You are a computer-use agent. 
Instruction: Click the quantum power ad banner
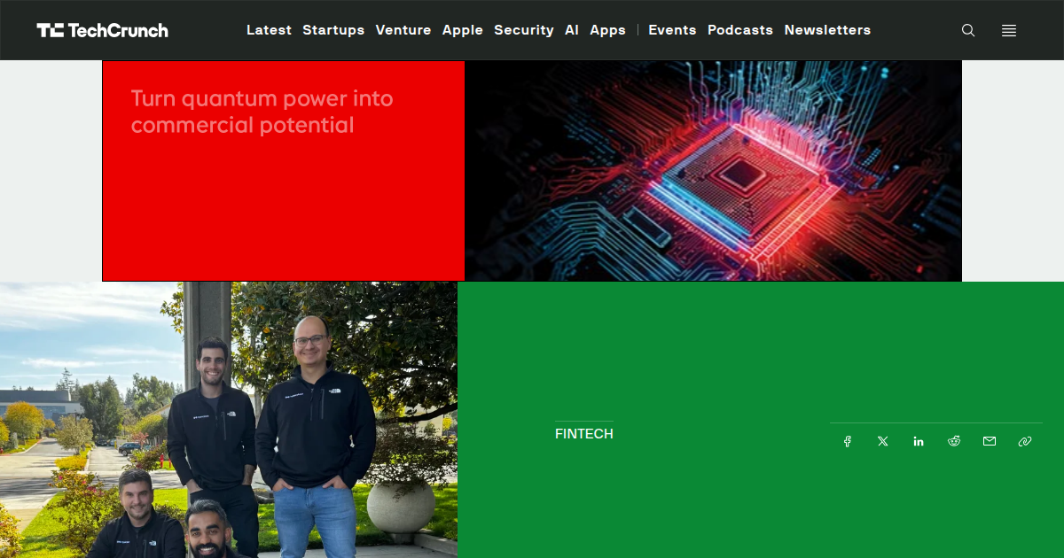(x=532, y=171)
